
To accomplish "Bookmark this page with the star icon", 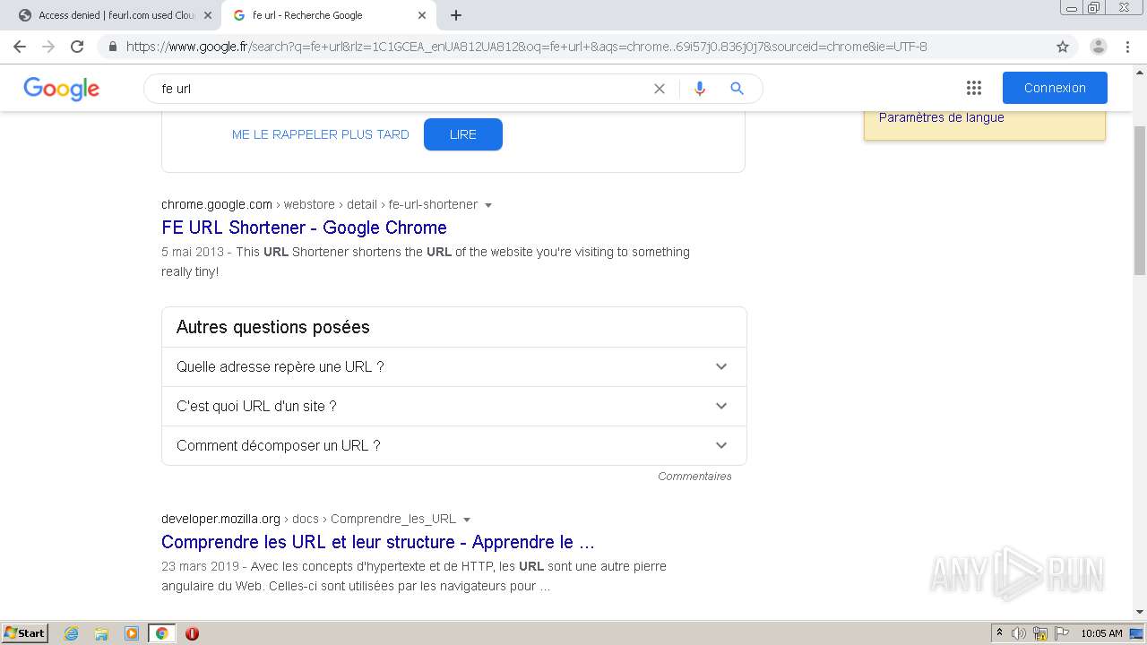I will pos(1063,47).
